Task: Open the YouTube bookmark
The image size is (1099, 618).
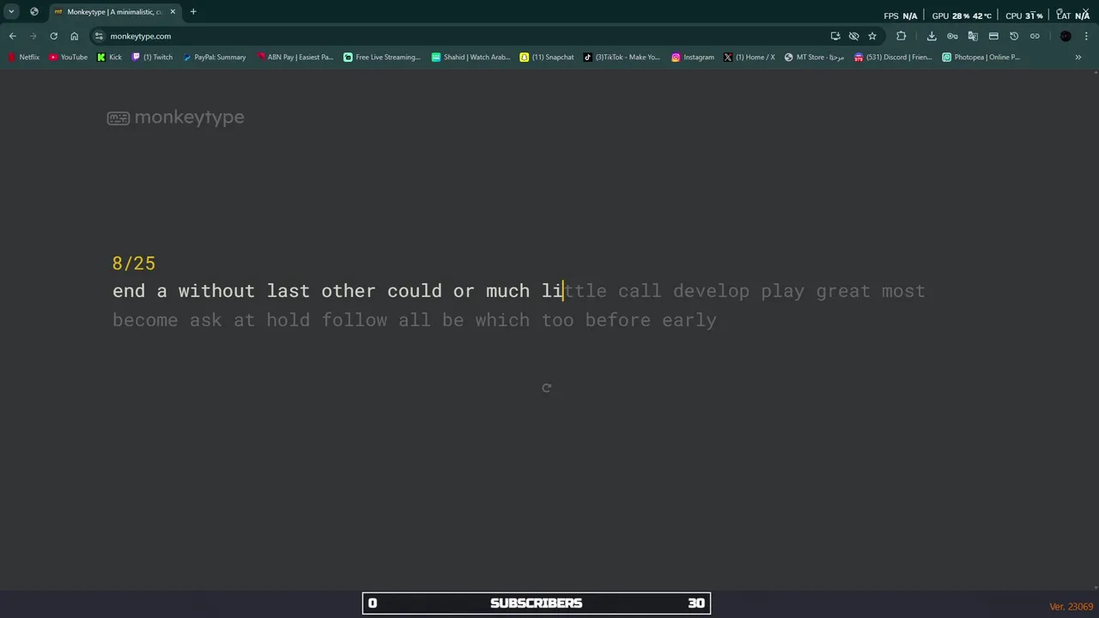Action: (x=69, y=58)
